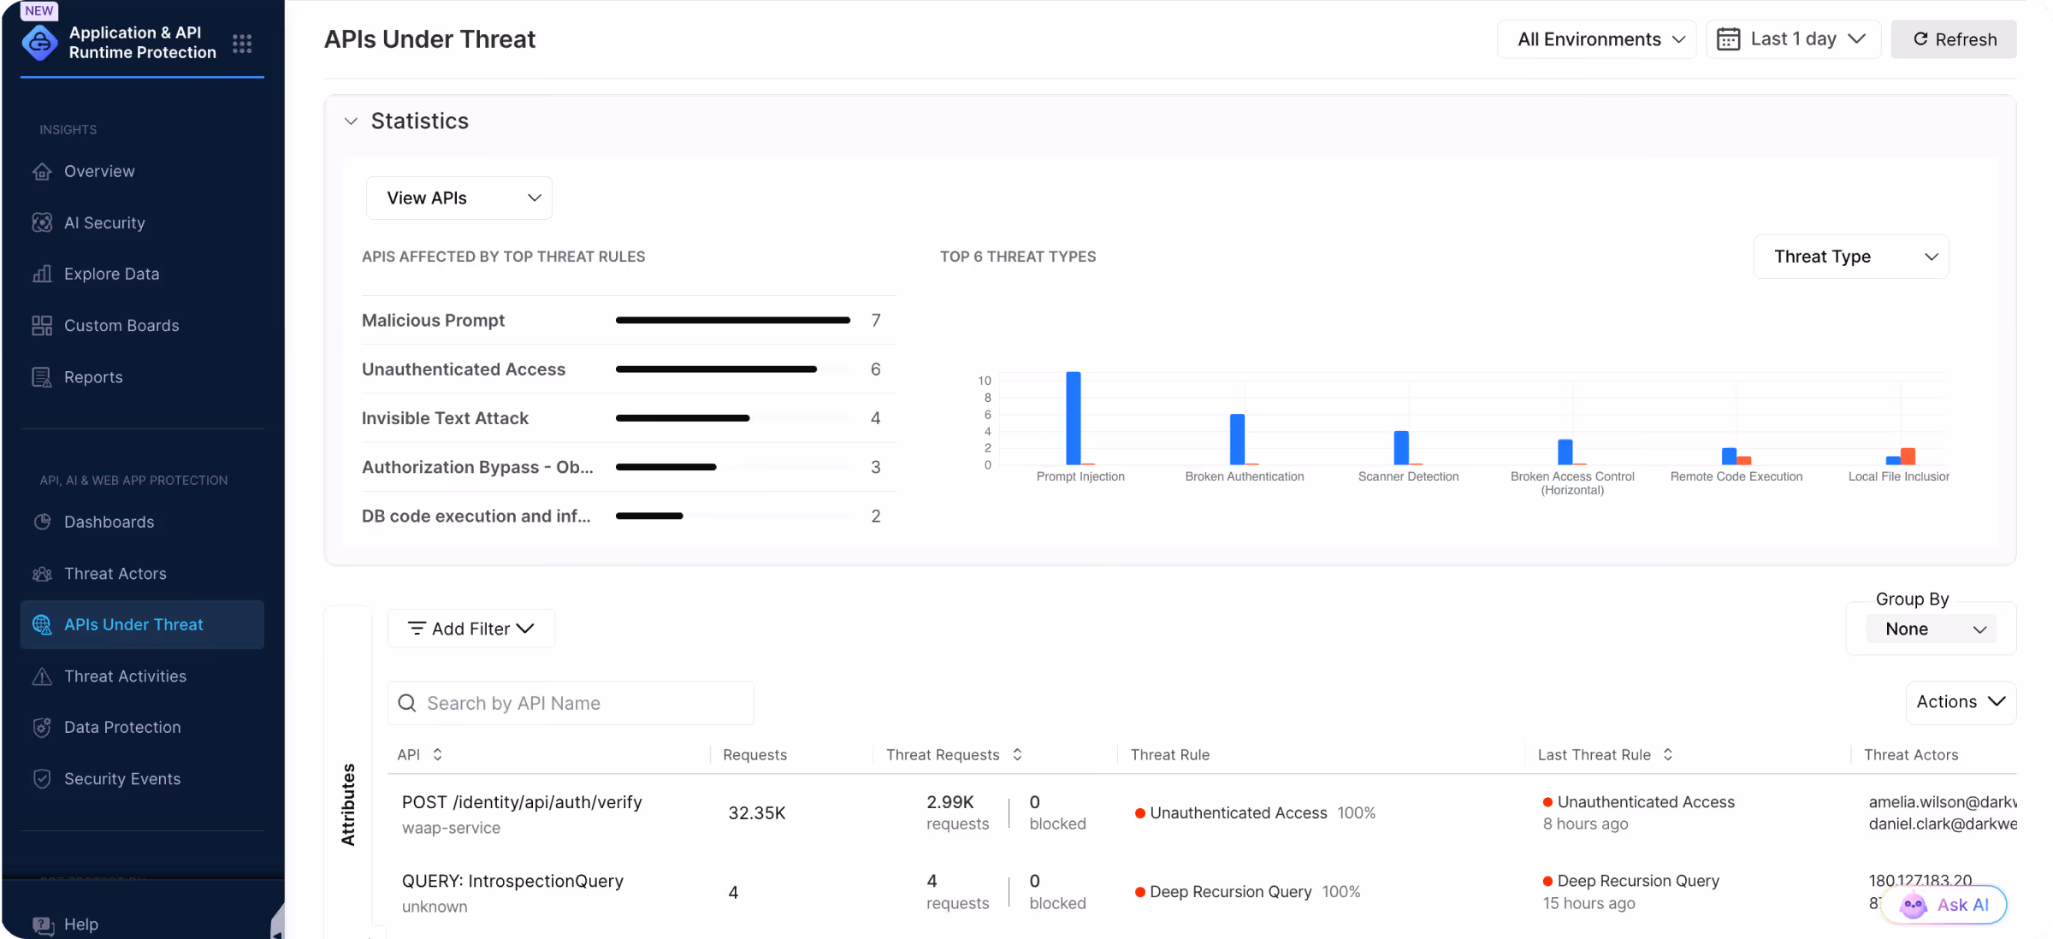Select the AI Security sidebar icon
The width and height of the screenshot is (2053, 939).
pos(43,222)
